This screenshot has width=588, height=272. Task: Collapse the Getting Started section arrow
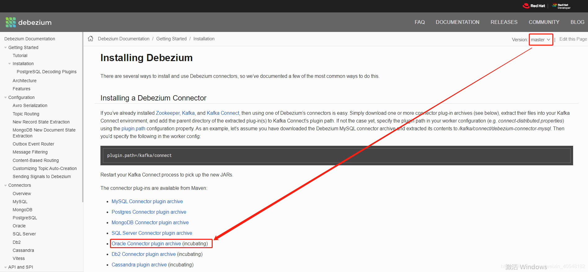[x=5, y=47]
